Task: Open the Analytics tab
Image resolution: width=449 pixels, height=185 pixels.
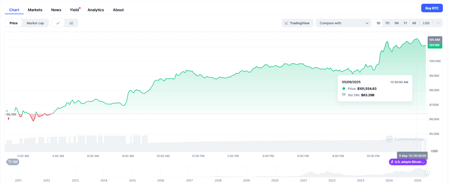Action: (x=96, y=10)
